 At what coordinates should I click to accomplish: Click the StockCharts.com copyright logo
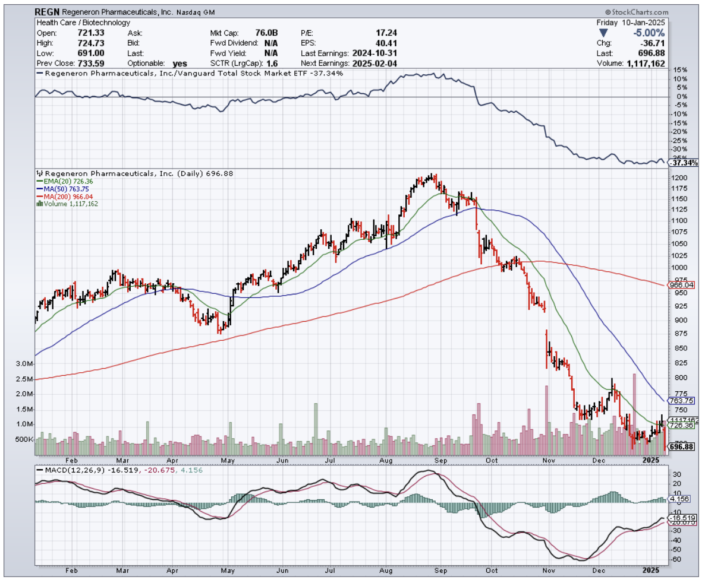(636, 12)
